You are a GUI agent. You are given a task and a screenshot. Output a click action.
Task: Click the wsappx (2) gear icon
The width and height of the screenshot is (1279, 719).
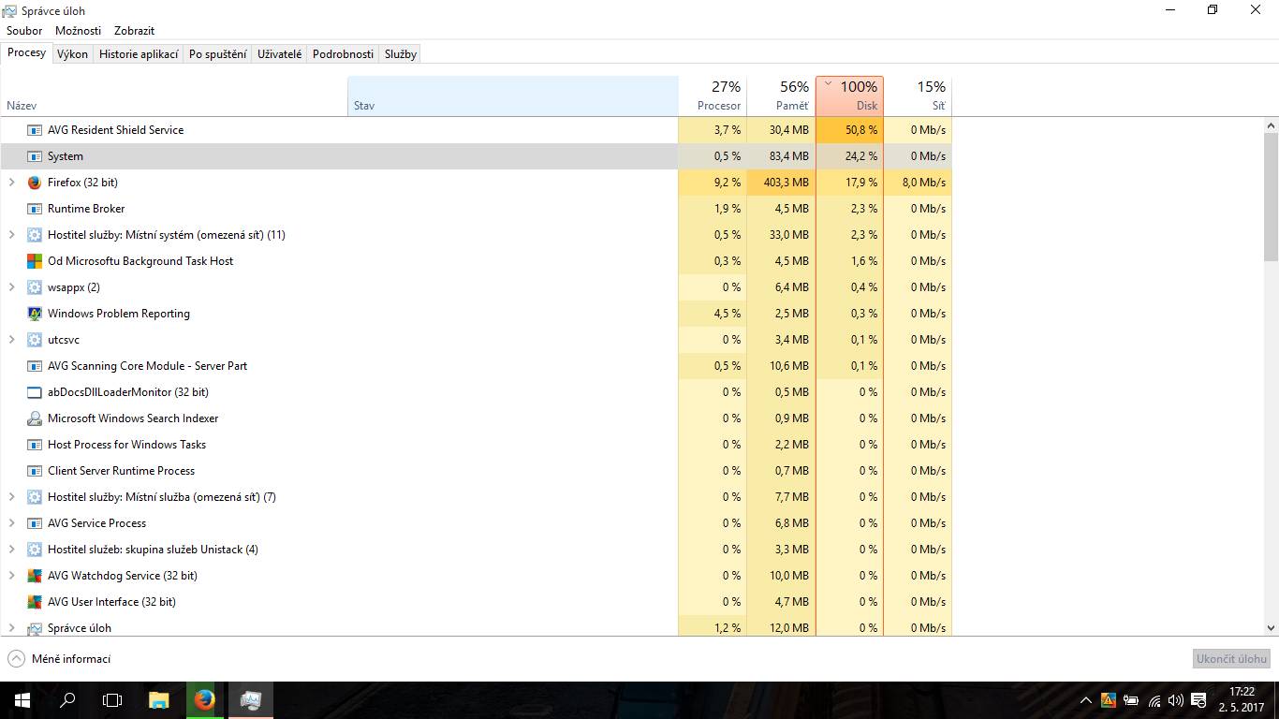(x=35, y=287)
